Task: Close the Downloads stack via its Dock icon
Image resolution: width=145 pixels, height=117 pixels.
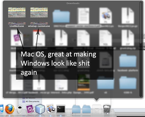Action: point(97,109)
